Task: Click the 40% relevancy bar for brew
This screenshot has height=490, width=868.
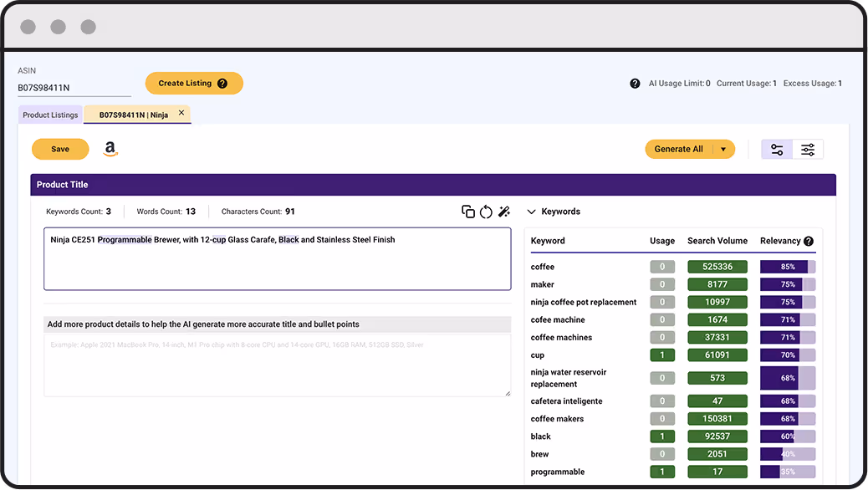Action: [x=788, y=454]
